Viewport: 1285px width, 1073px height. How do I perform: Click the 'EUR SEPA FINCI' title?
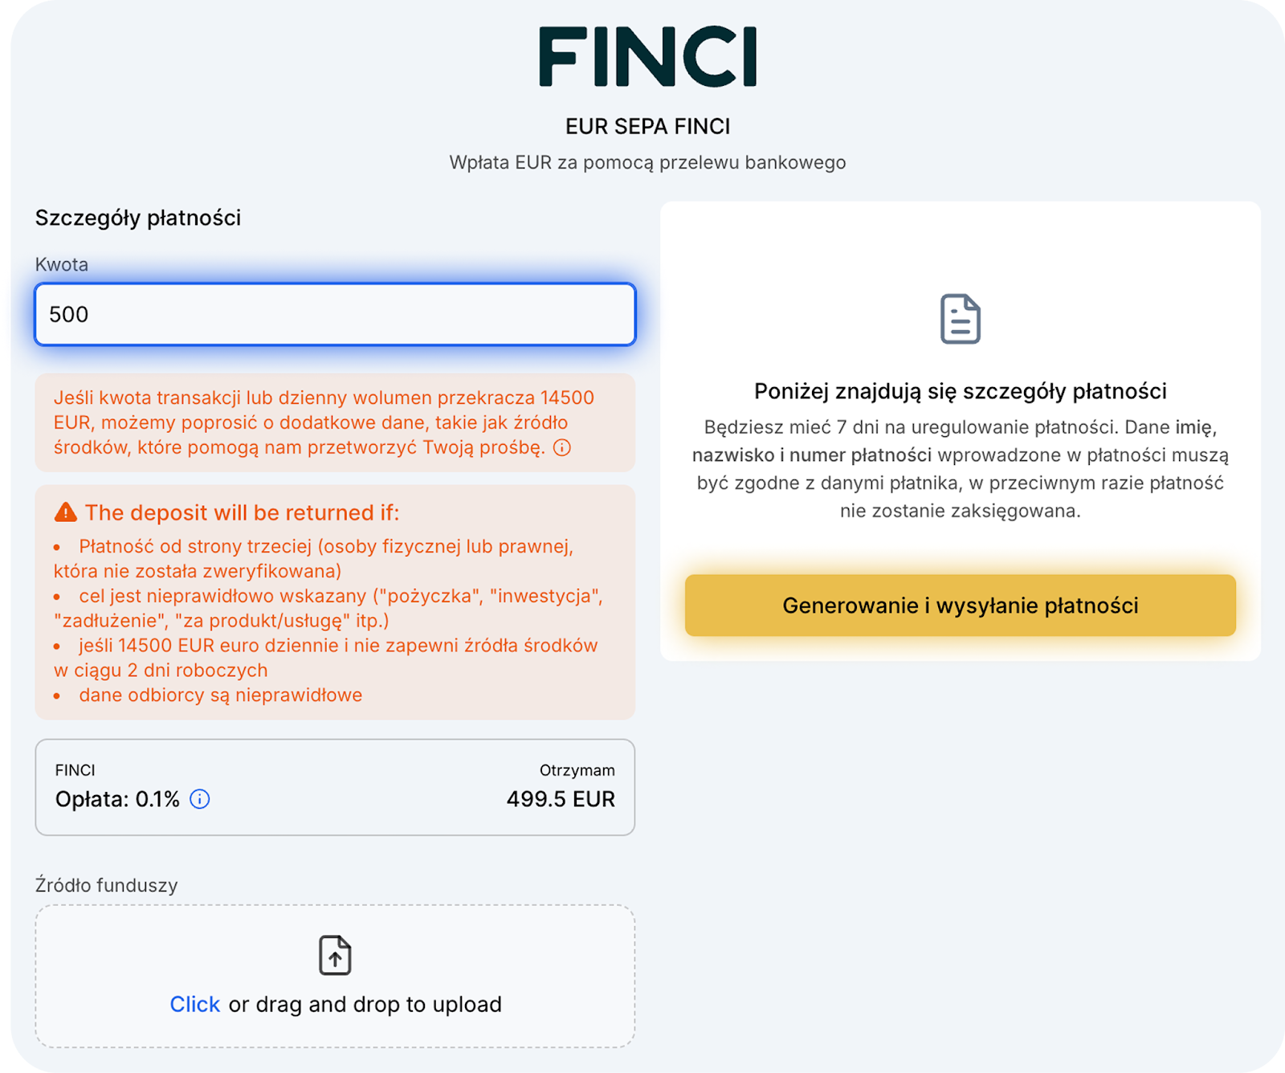647,127
